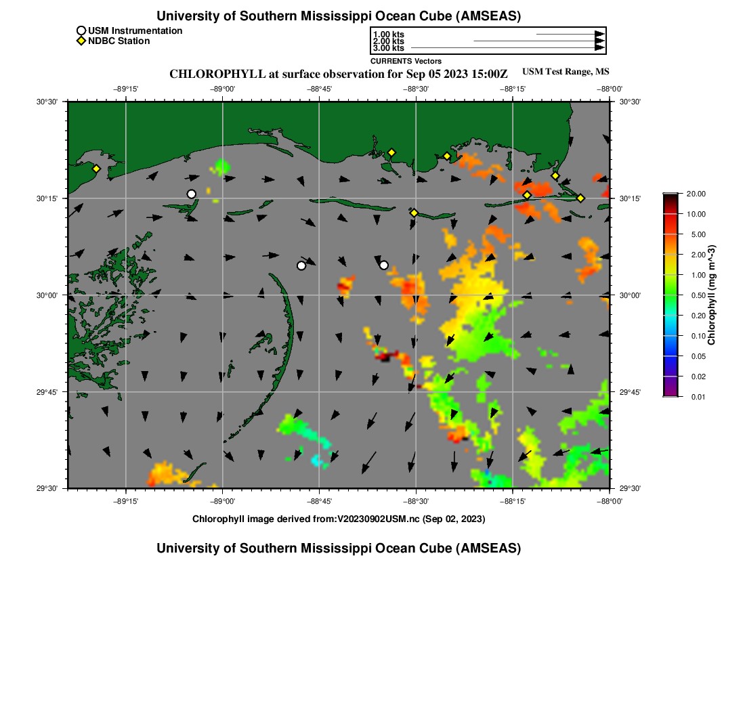This screenshot has height=711, width=745.
Task: Select the middle USM instrumentation circle marker
Action: (301, 265)
